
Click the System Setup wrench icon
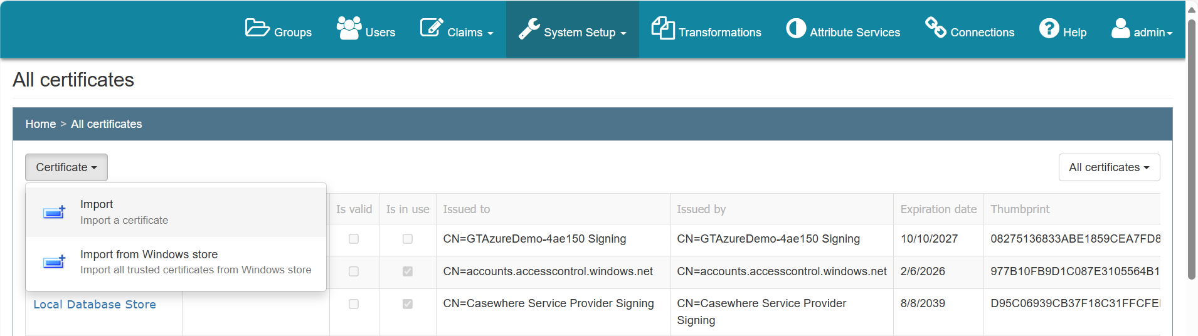tap(529, 29)
